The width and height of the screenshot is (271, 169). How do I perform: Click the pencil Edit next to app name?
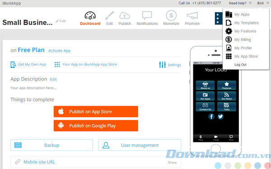[x=61, y=21]
